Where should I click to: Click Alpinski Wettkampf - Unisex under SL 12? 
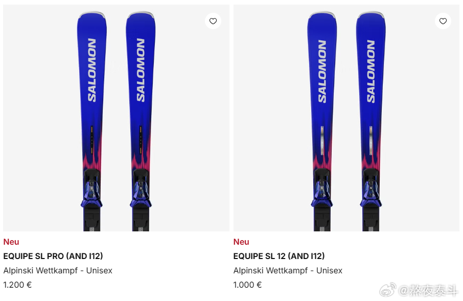coord(288,271)
